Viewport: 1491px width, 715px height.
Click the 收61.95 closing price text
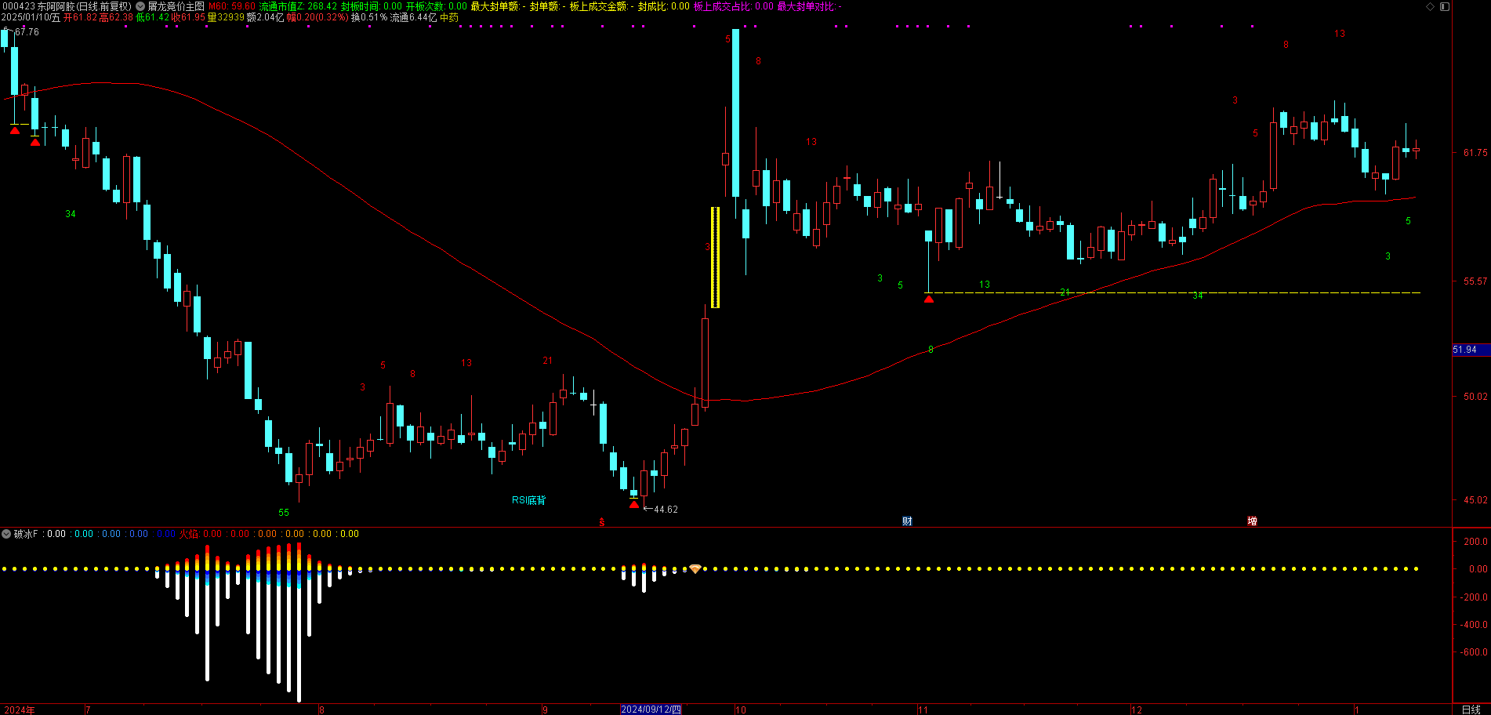pyautogui.click(x=189, y=17)
